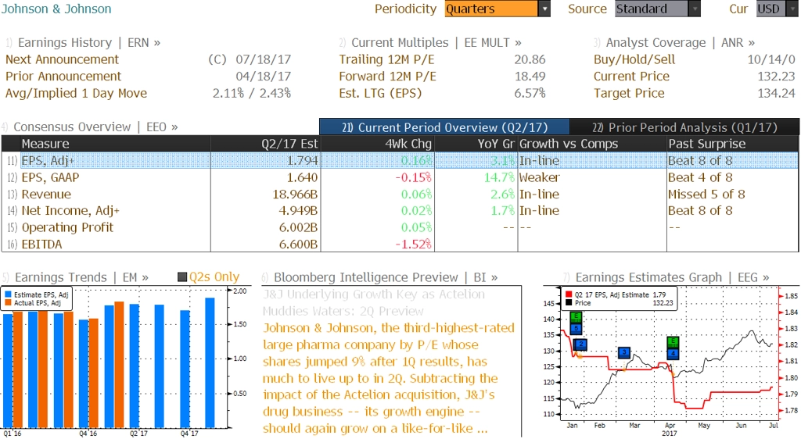
Task: Switch to Prior Period Analysis (Q1/17) tab
Action: (x=684, y=127)
